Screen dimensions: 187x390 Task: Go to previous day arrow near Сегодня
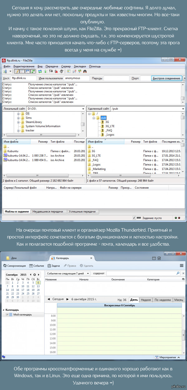coord(49,299)
